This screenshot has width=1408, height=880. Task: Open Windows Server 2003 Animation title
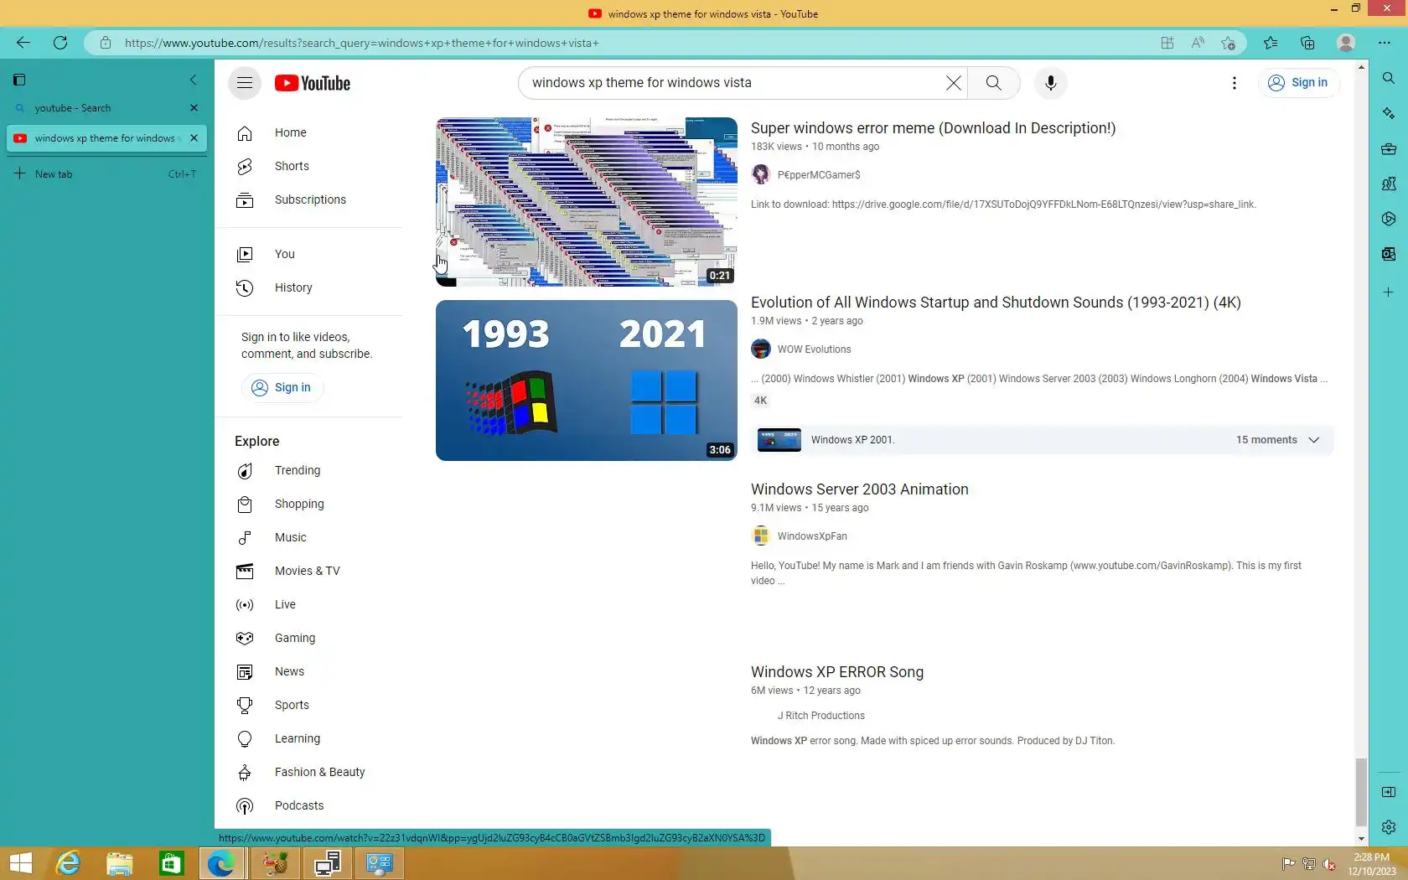pos(859,489)
